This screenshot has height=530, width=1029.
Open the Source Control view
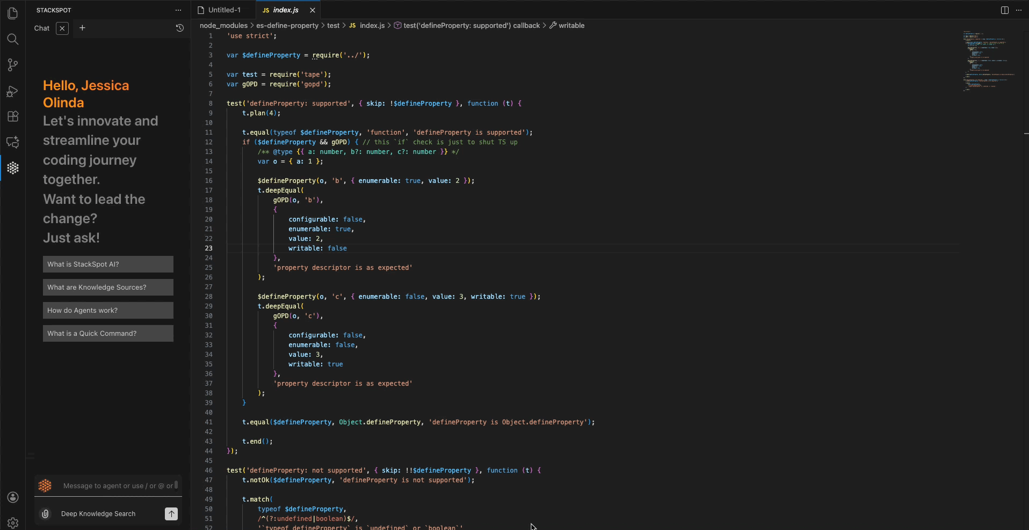[x=13, y=65]
